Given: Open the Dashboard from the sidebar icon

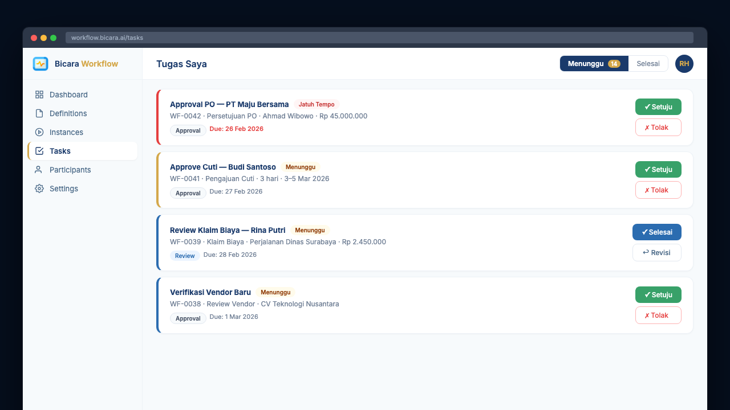Looking at the screenshot, I should pyautogui.click(x=39, y=95).
